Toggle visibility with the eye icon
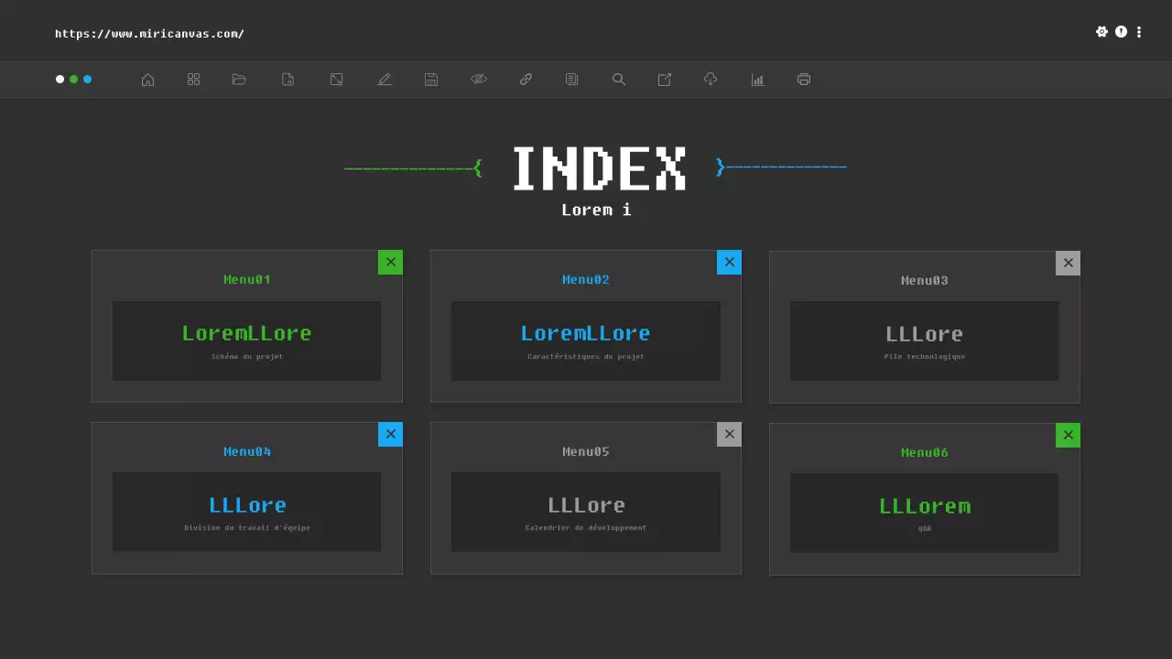 tap(479, 79)
